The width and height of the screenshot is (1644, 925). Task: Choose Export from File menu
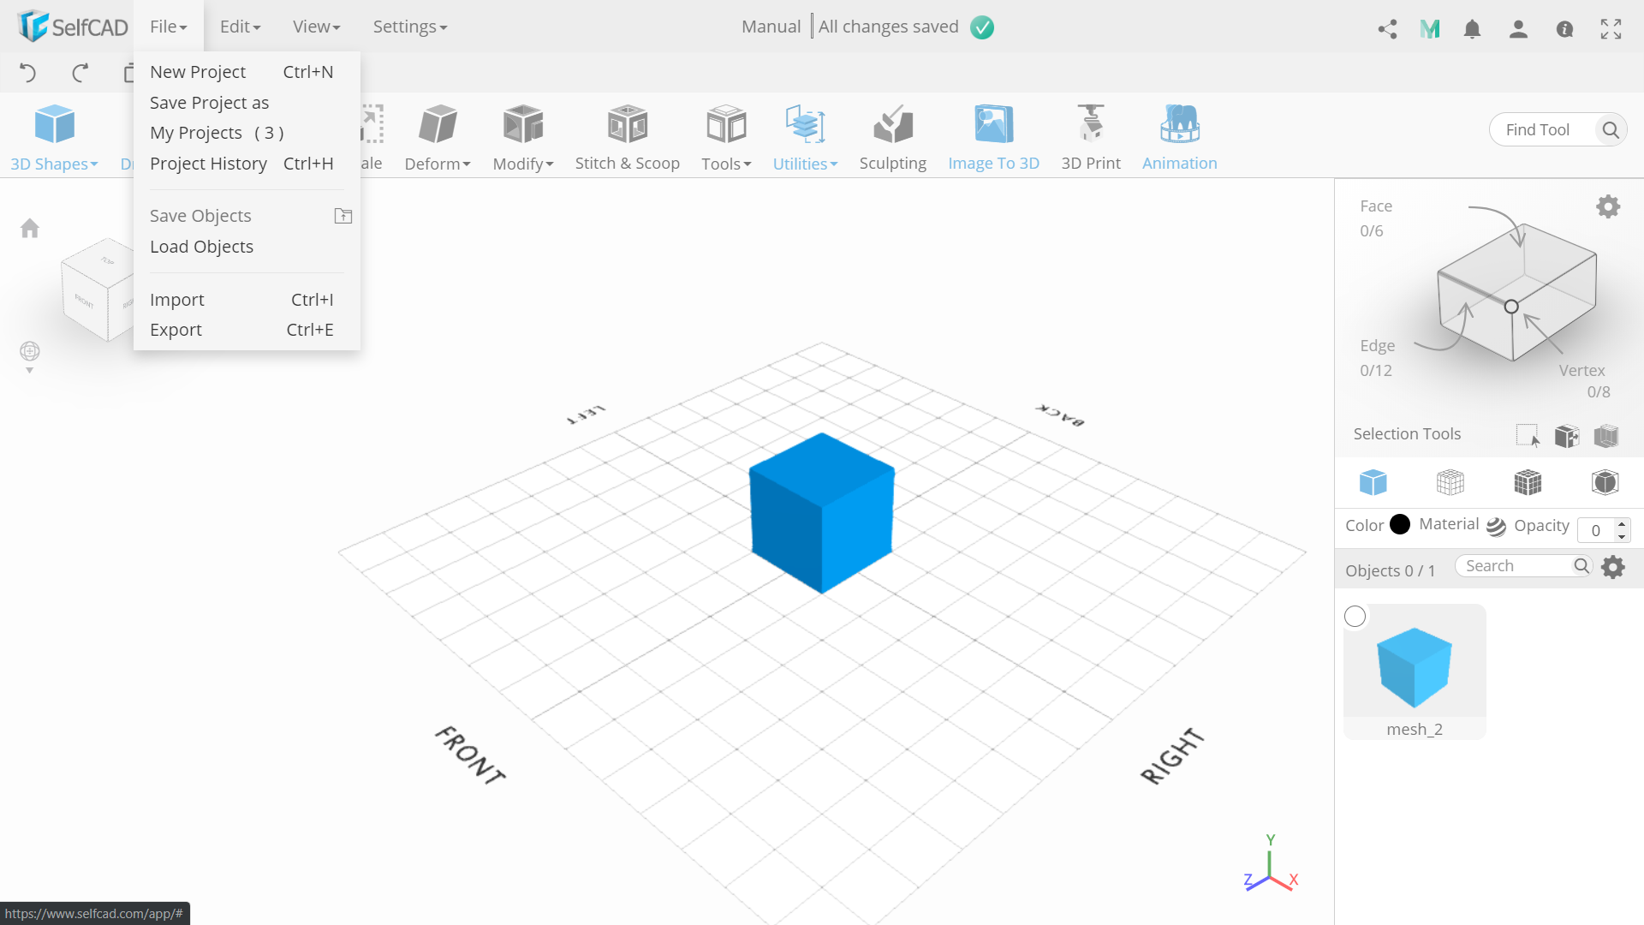click(x=176, y=330)
